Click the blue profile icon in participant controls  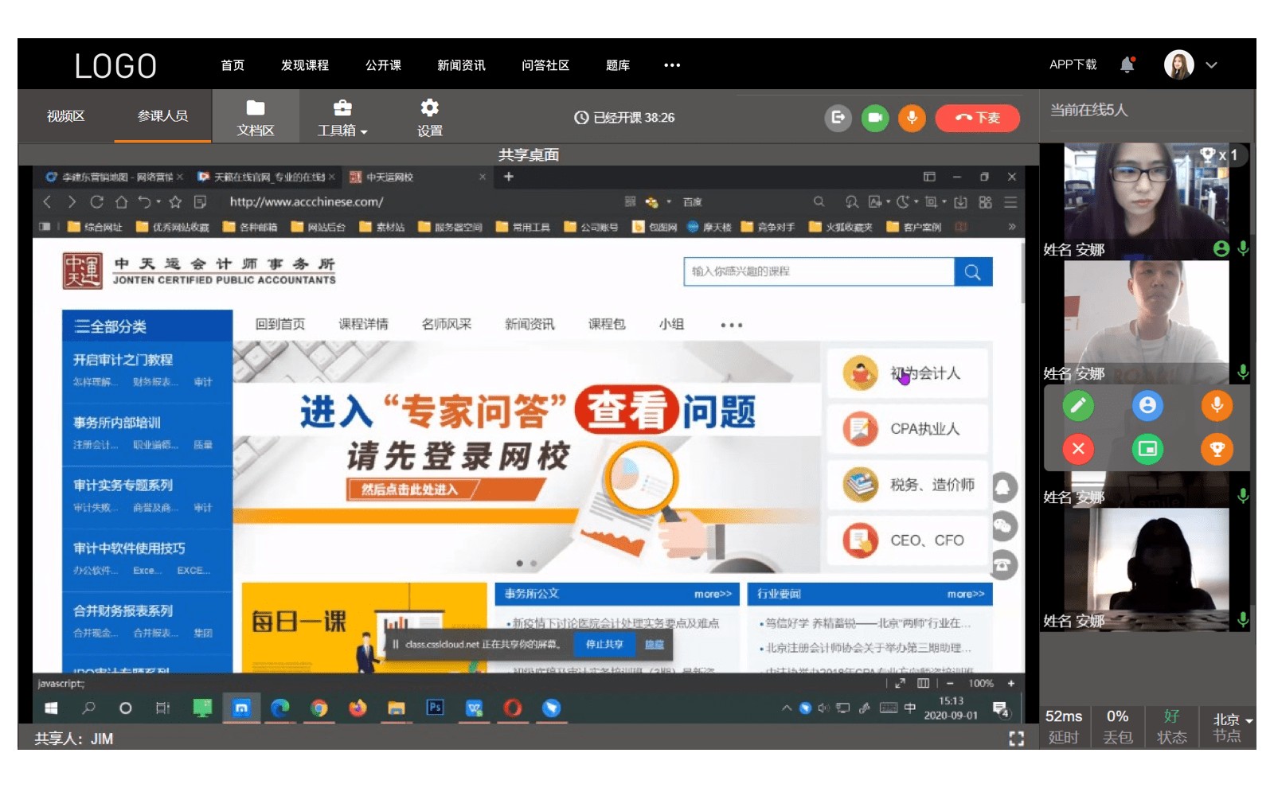pyautogui.click(x=1147, y=406)
